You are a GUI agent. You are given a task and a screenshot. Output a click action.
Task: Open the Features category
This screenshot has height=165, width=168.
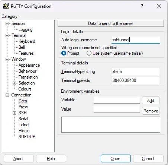tap(26, 53)
